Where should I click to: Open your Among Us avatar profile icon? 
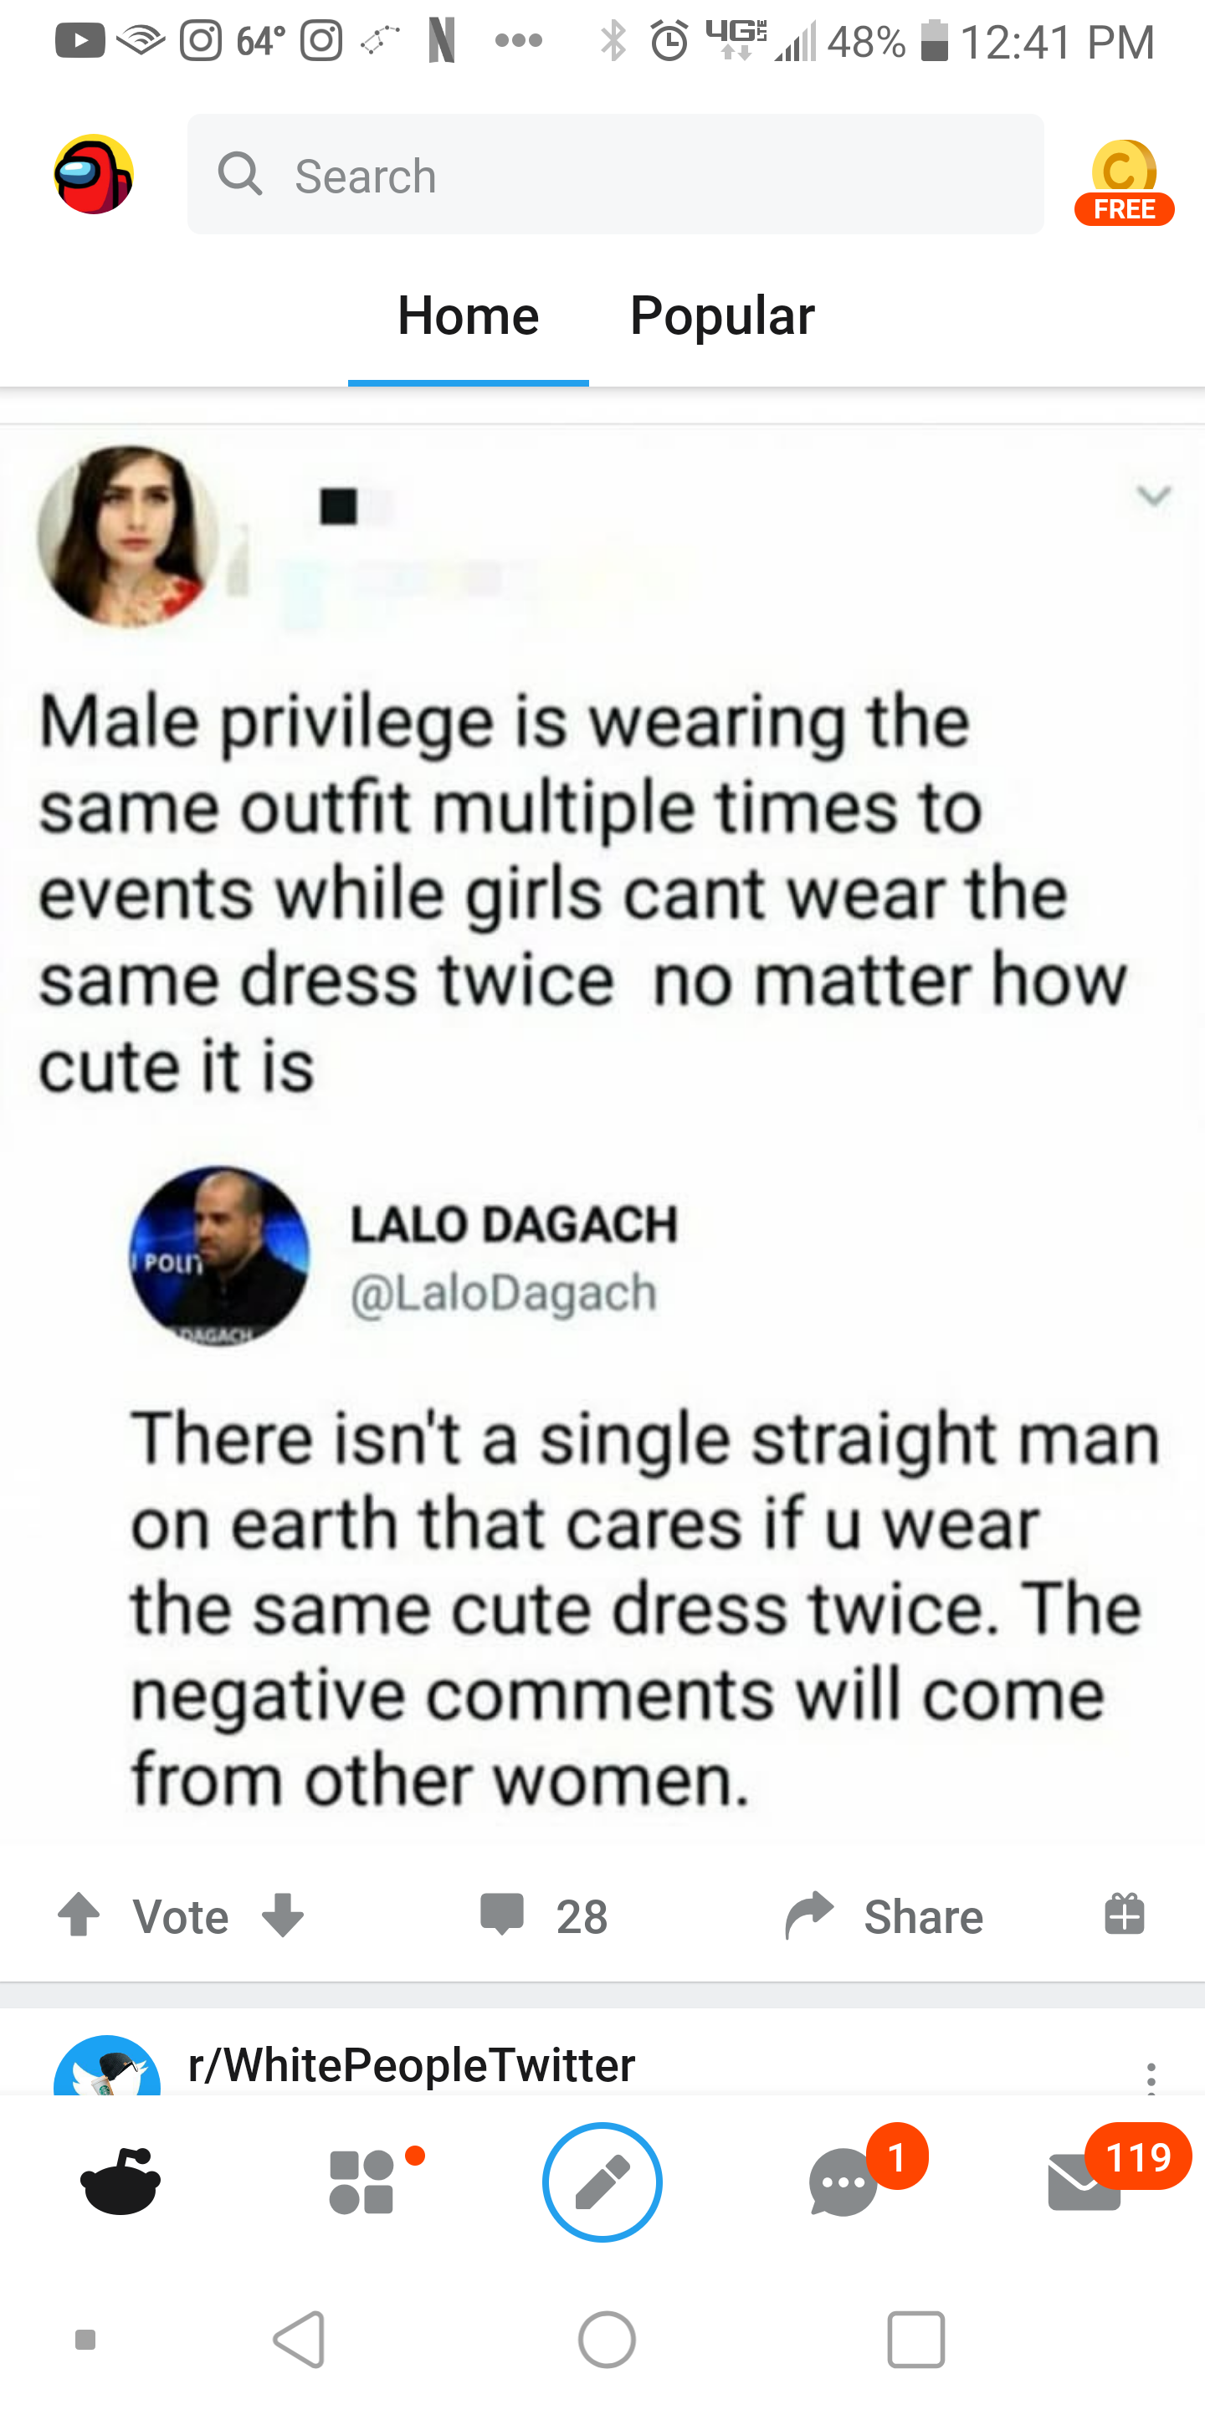tap(93, 175)
